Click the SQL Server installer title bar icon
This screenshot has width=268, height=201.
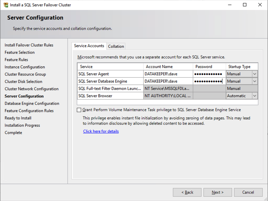pos(6,5)
